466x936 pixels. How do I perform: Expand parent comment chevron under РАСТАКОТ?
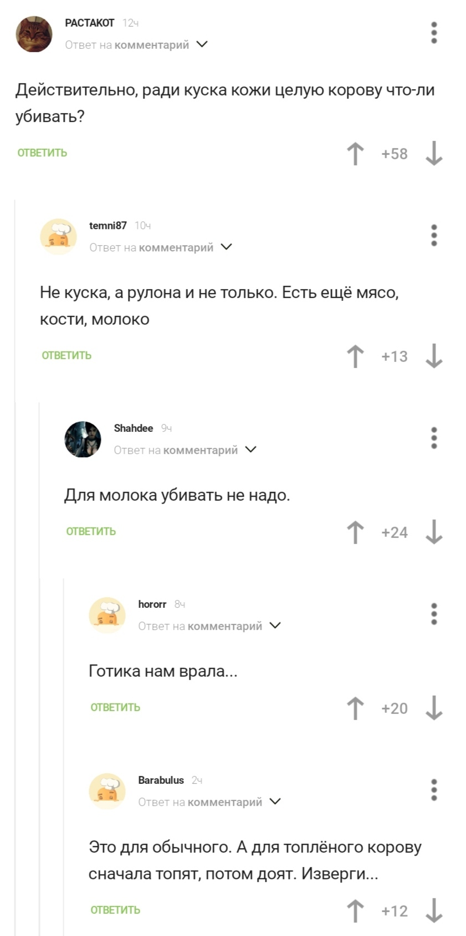pyautogui.click(x=202, y=44)
